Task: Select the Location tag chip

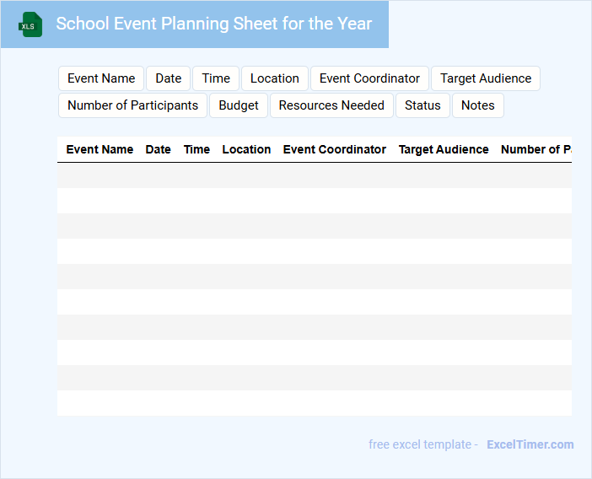Action: [x=274, y=78]
